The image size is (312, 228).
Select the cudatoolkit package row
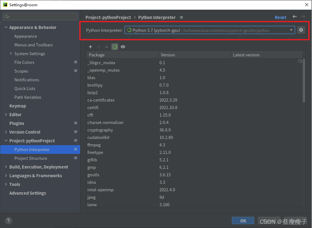click(x=194, y=137)
